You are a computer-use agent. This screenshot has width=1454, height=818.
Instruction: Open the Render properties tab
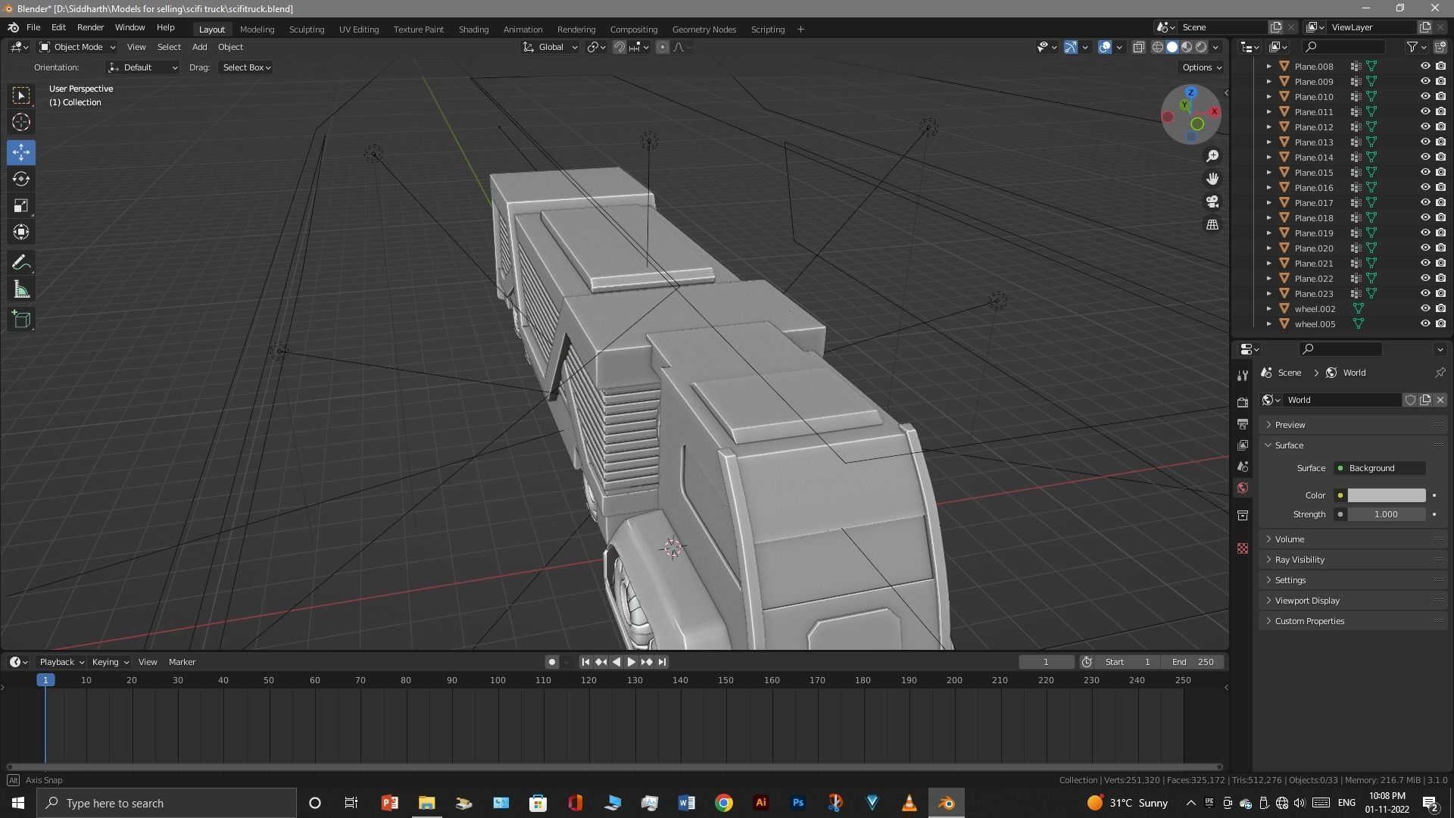[1242, 402]
